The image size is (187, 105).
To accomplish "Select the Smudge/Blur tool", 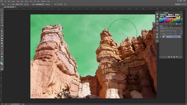I will [x=2, y=41].
